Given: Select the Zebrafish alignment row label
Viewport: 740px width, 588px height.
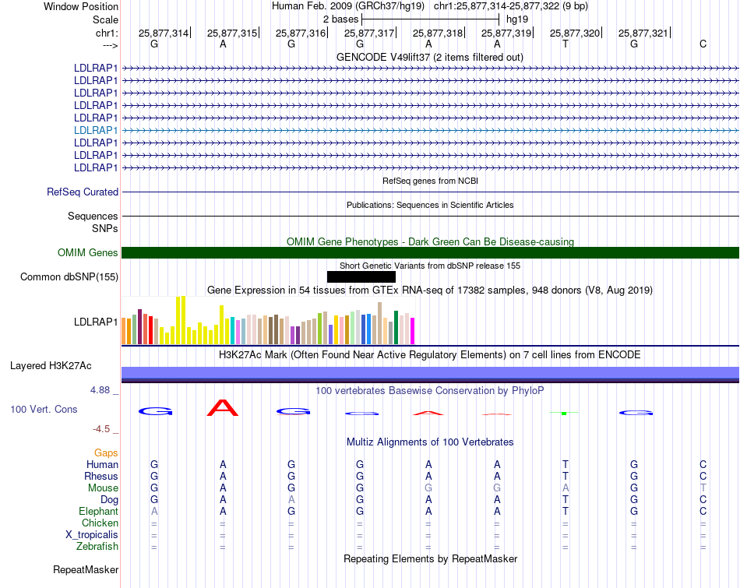Looking at the screenshot, I should click(97, 547).
